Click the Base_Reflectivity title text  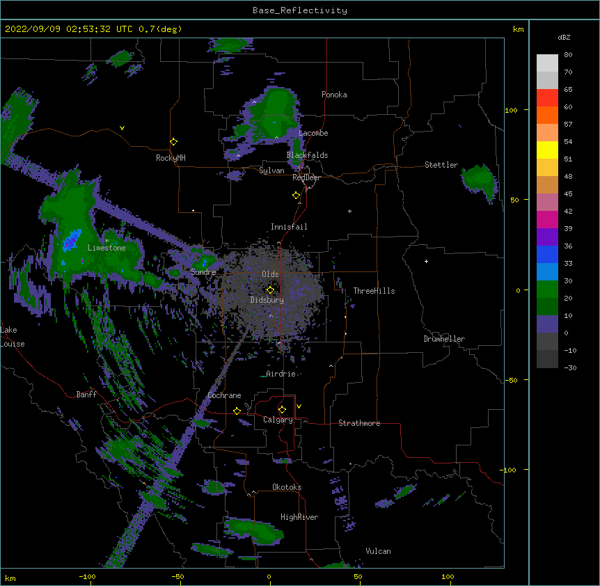pyautogui.click(x=300, y=10)
